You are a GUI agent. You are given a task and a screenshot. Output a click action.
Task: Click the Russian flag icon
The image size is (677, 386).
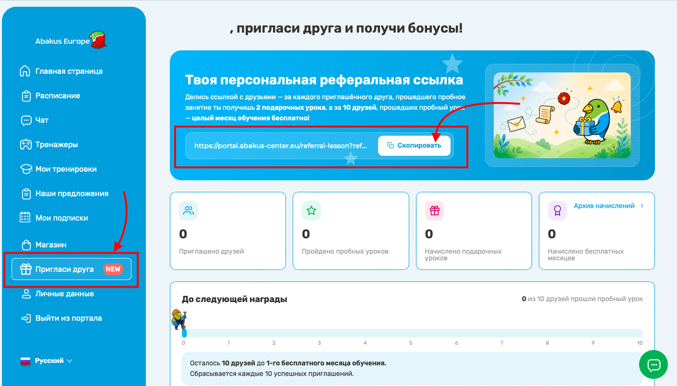pos(25,361)
